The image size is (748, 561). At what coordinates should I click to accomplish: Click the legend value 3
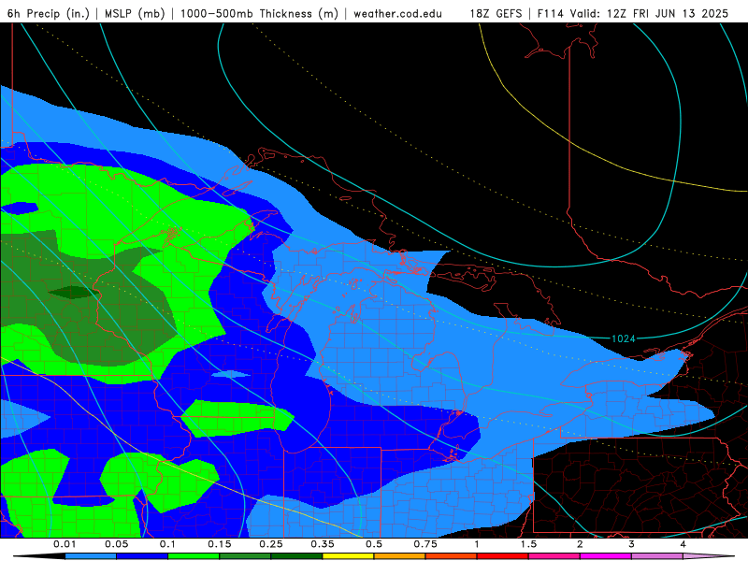[x=631, y=544]
